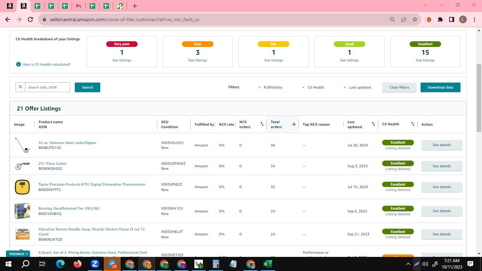Open the Chrome profile L avatar
Viewport: 482px width, 271px height.
tap(463, 19)
